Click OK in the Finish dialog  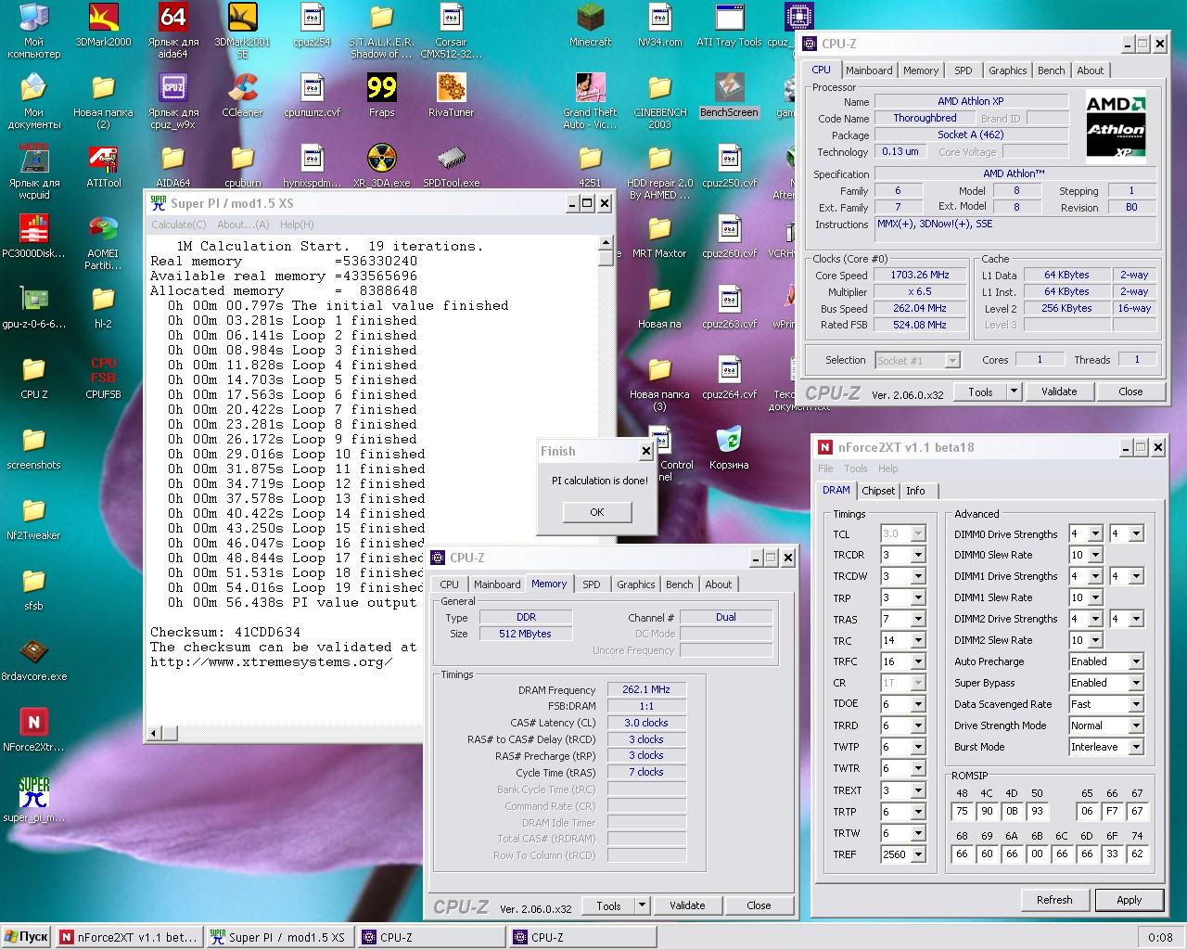[x=597, y=512]
